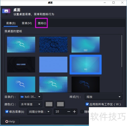Click the Help lifebuoy icon
Screen dimensions: 127x126
tap(7, 121)
